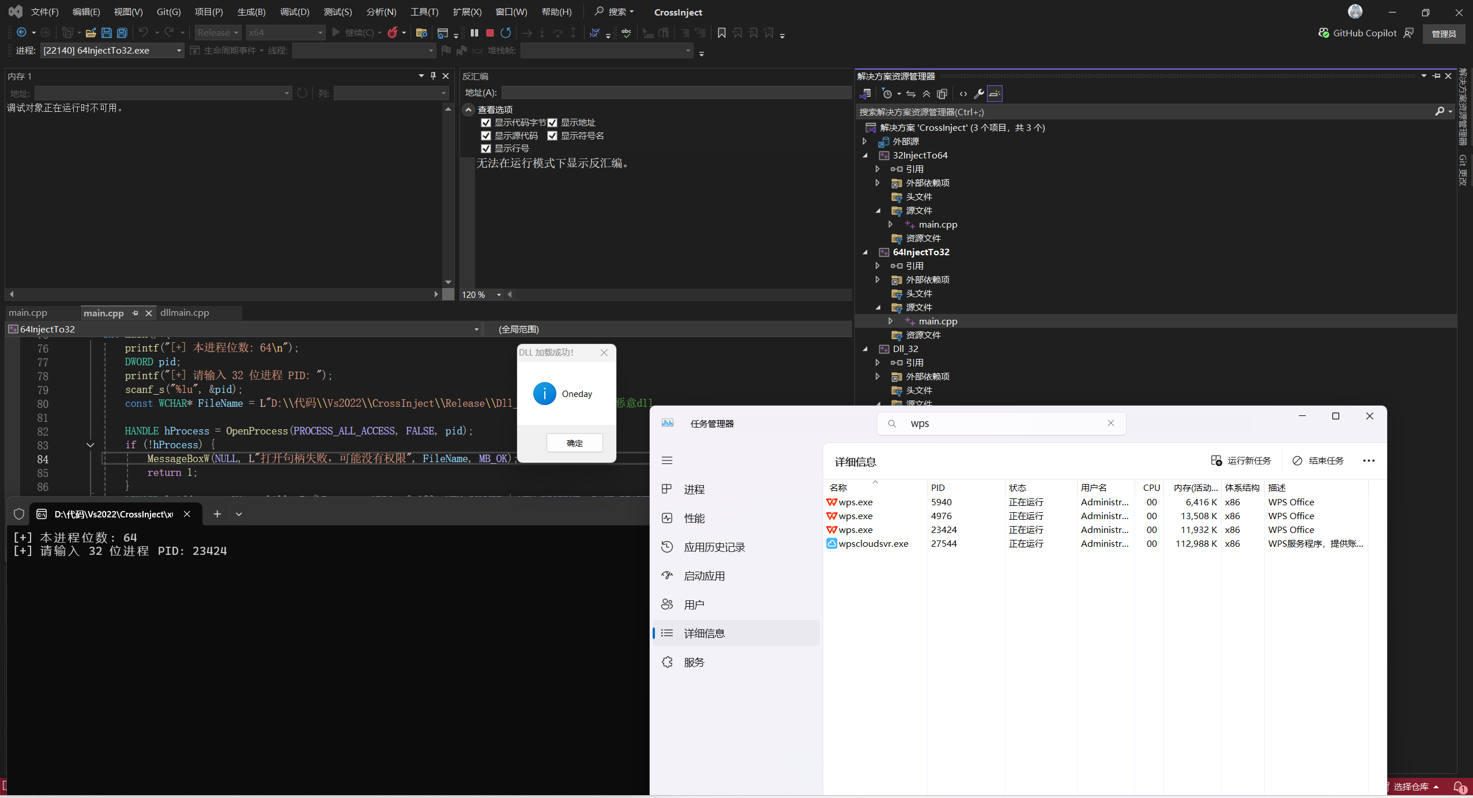Click the Break All pause icon

point(474,33)
